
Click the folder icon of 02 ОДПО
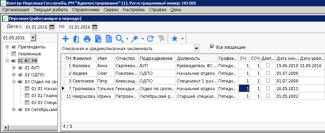point(20,75)
